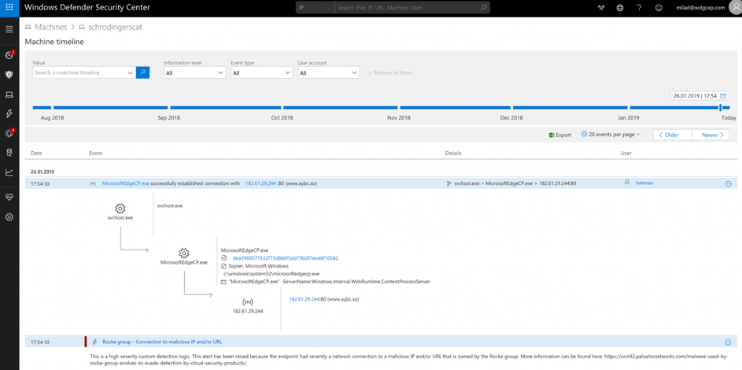Show Older events
Viewport: 742px width, 370px height.
coord(672,135)
